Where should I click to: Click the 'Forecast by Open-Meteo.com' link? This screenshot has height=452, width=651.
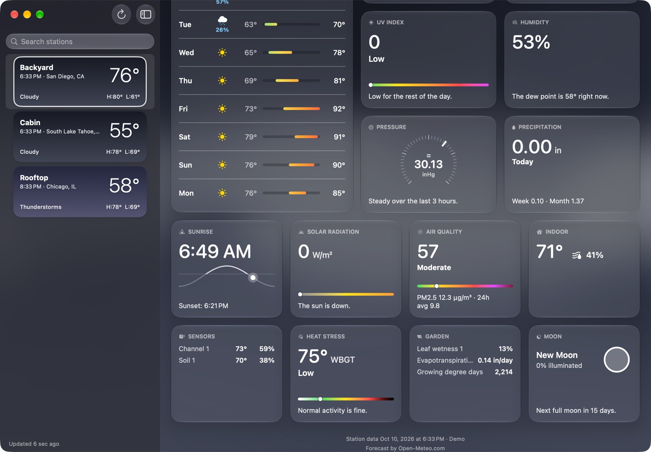tap(405, 448)
